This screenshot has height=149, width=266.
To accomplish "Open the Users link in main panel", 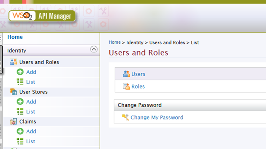I will tap(138, 74).
